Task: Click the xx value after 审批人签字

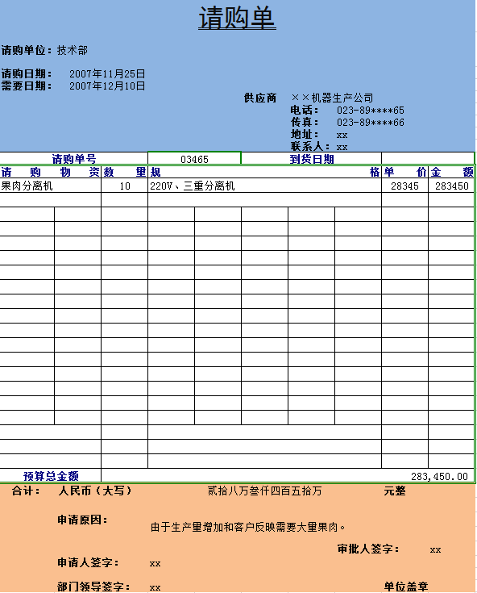Action: tap(435, 550)
